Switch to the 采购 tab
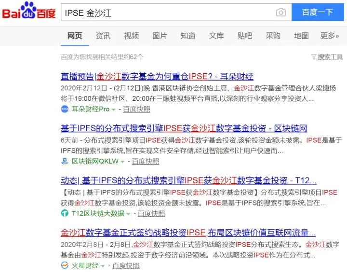The image size is (347, 272). click(x=273, y=36)
